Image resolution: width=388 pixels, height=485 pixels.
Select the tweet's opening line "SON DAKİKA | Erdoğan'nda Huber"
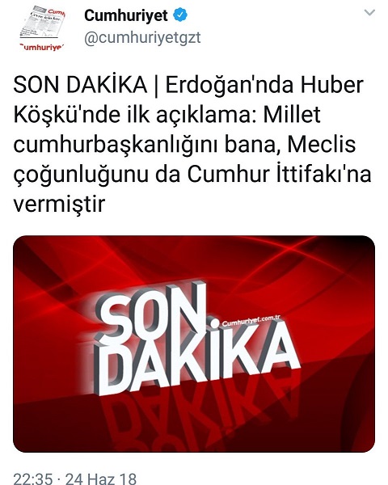[x=188, y=85]
